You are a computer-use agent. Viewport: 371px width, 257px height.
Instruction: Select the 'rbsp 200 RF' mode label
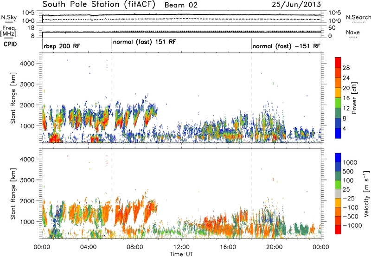click(x=62, y=46)
